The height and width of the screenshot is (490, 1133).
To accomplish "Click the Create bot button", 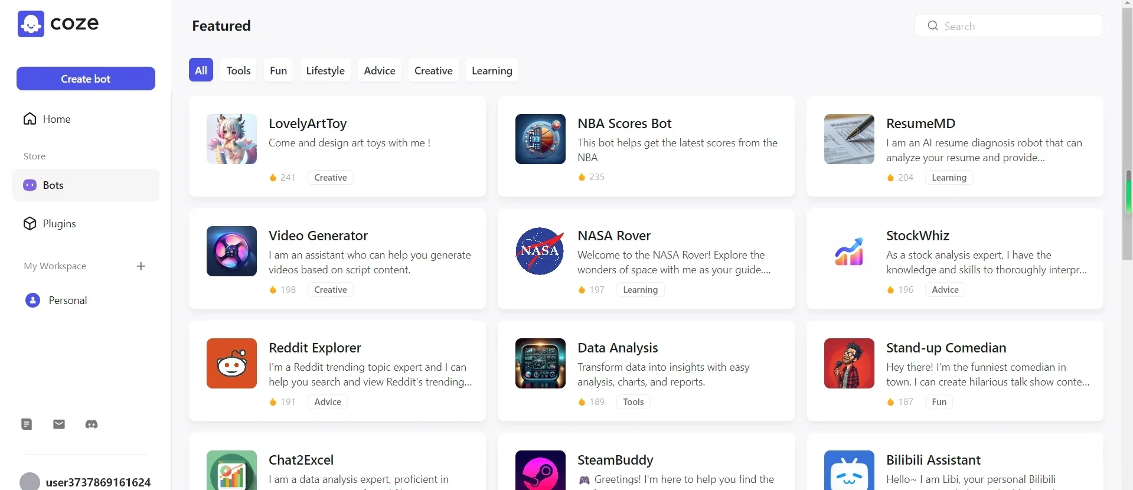I will click(86, 79).
